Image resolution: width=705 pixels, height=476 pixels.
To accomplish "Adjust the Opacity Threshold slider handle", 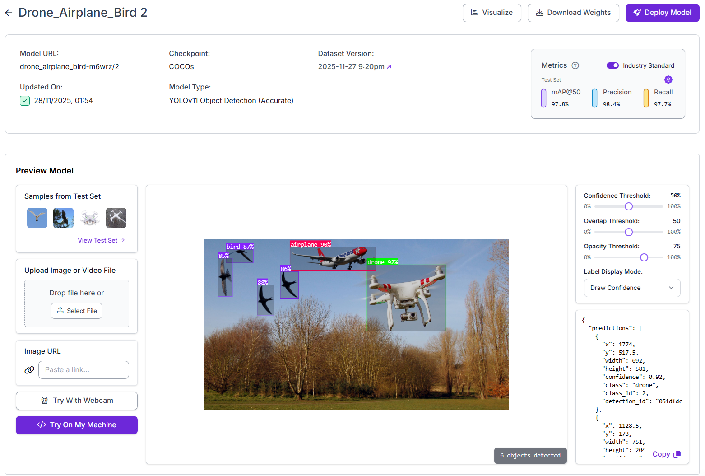I will tap(644, 257).
